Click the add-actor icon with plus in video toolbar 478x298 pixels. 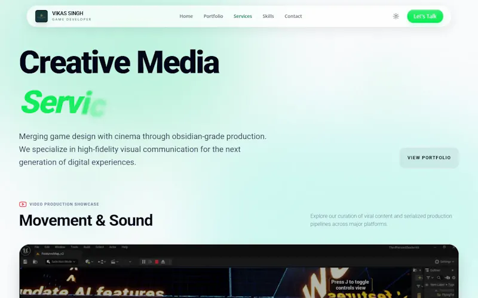click(88, 262)
